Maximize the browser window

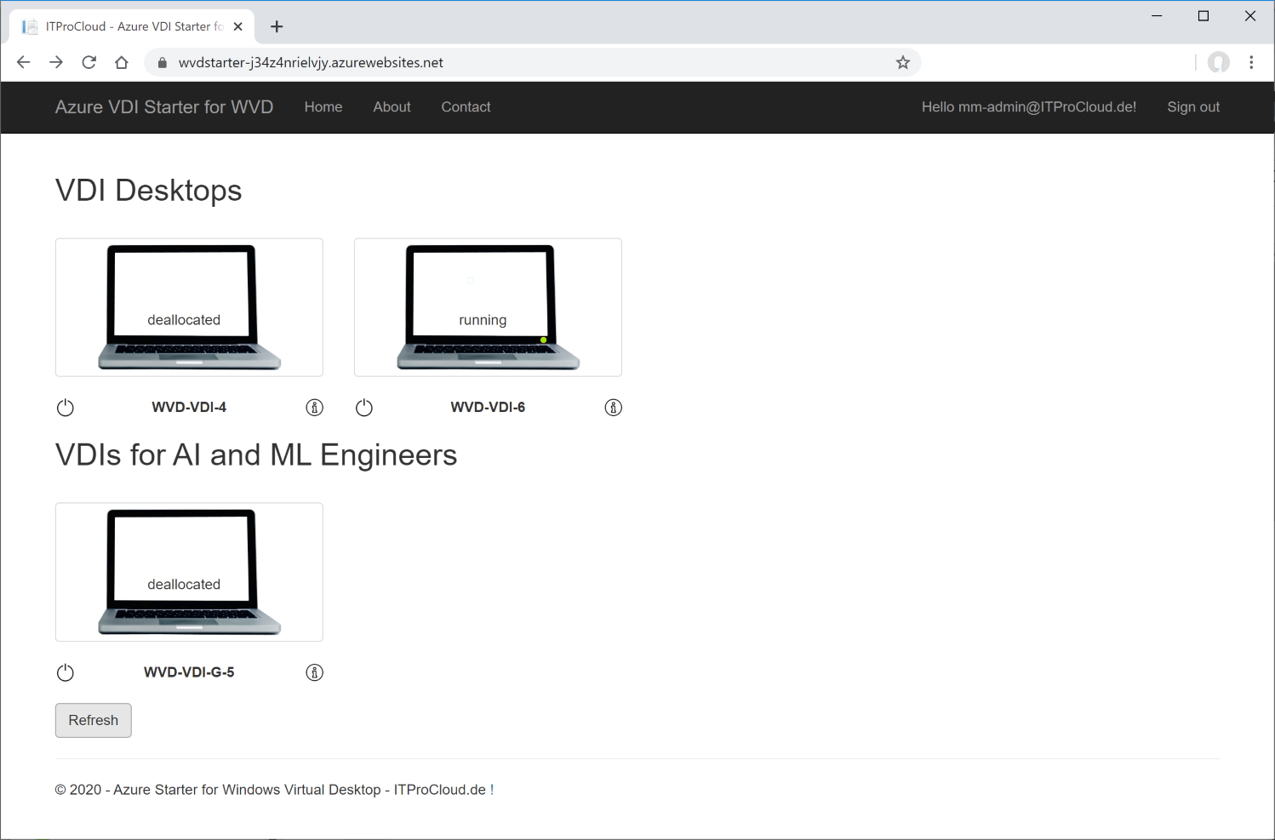(1204, 16)
